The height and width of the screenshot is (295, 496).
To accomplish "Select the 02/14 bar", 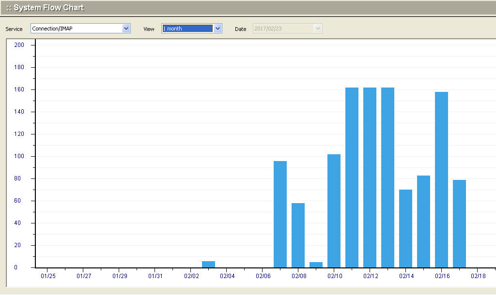I will (405, 228).
